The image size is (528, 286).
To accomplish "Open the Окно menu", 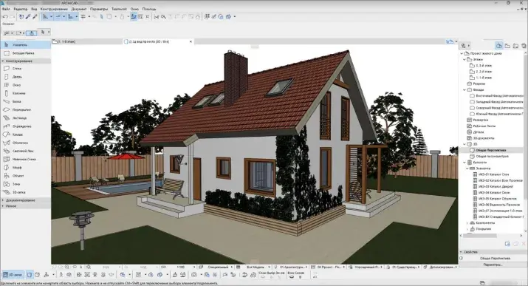I will pyautogui.click(x=134, y=9).
